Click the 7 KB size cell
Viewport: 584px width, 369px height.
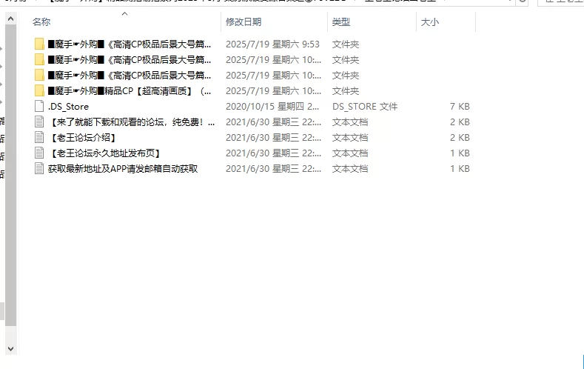460,107
